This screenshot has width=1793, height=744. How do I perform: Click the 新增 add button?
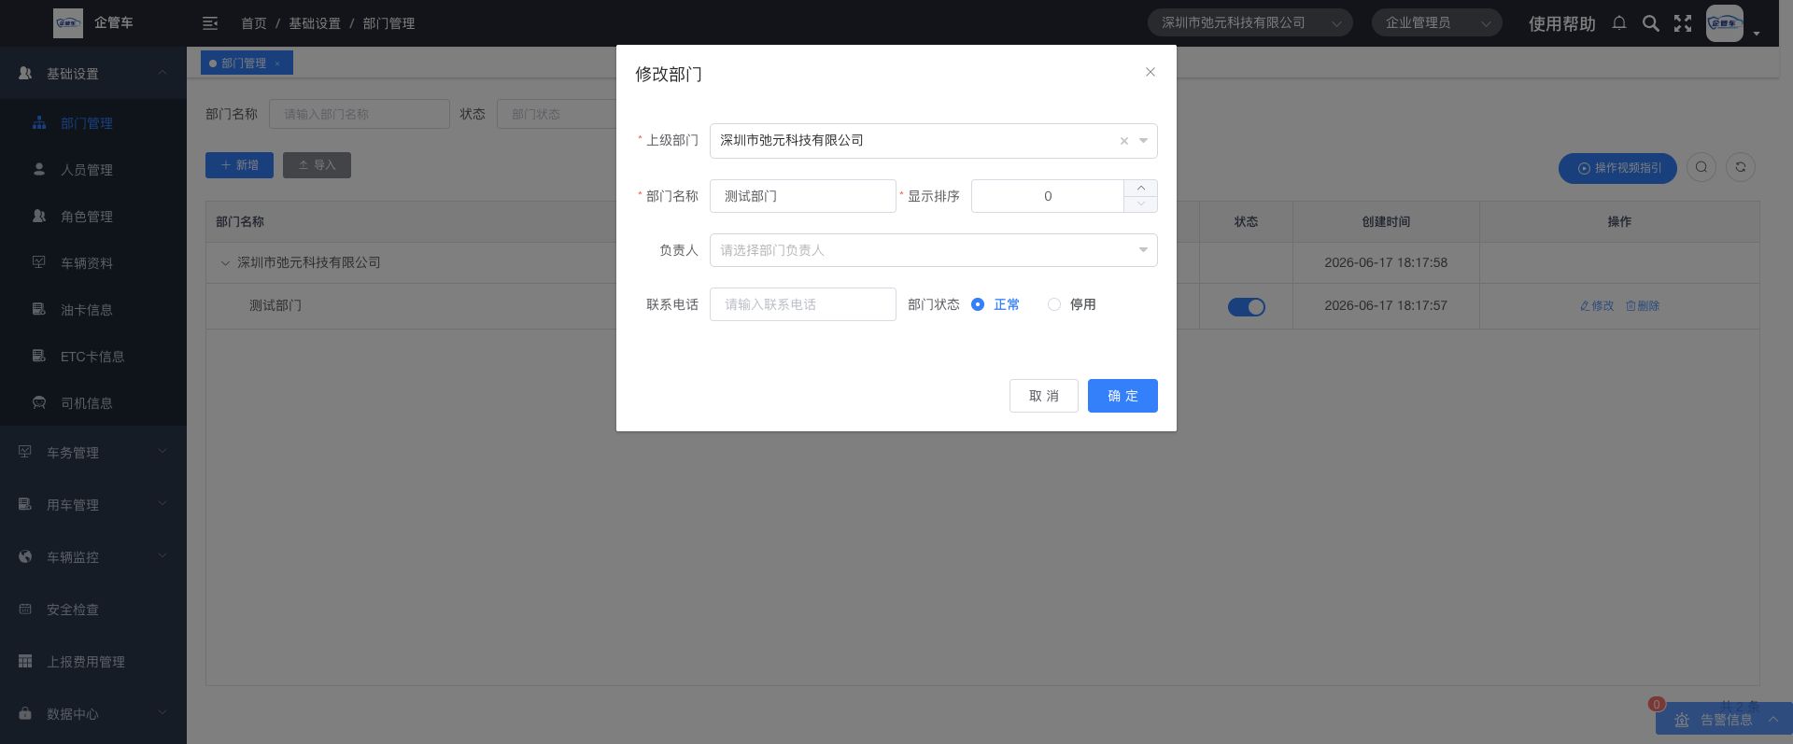239,165
